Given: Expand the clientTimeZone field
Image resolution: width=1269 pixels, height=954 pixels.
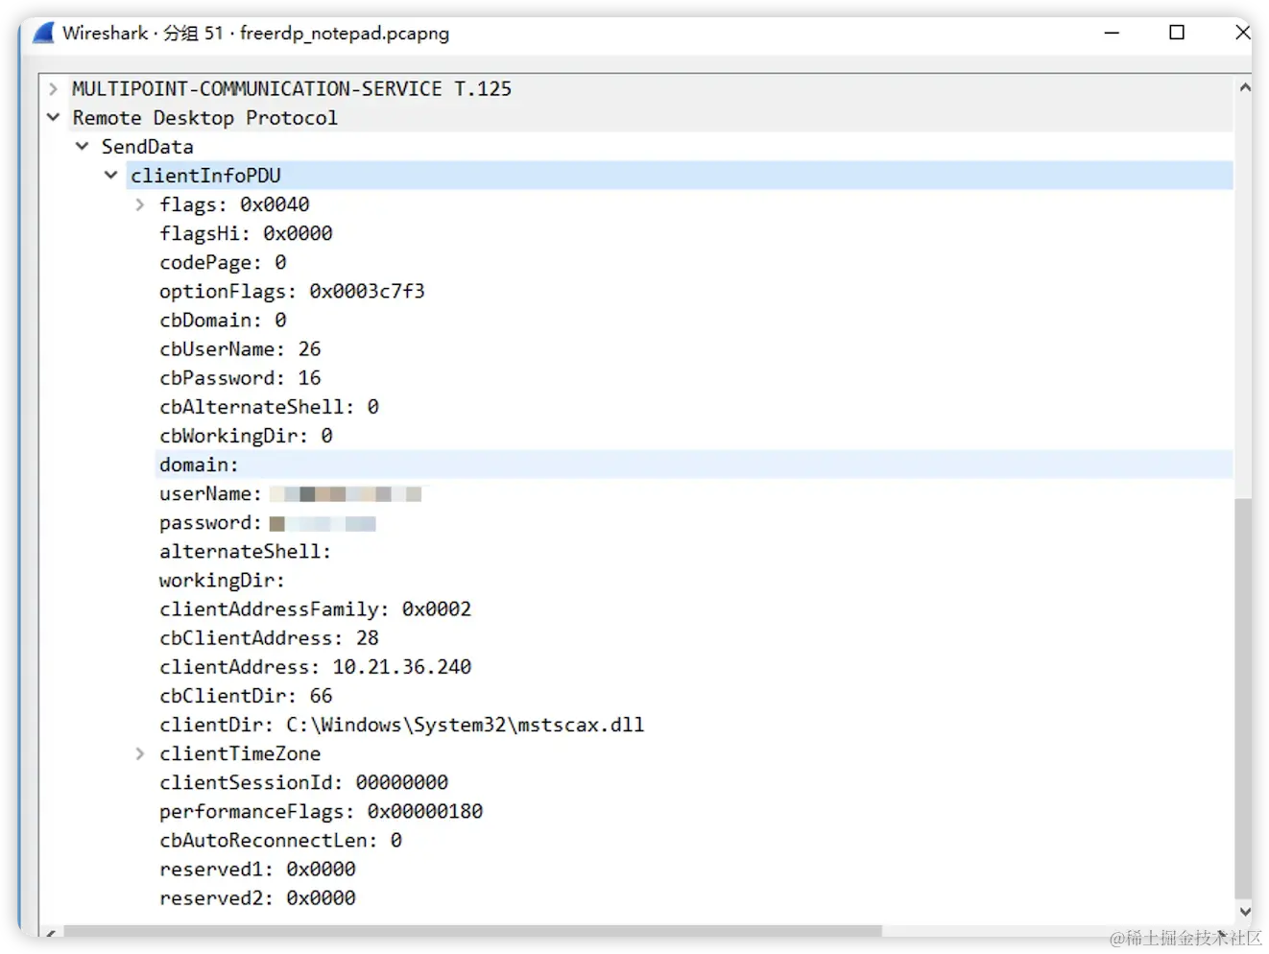Looking at the screenshot, I should pos(140,753).
